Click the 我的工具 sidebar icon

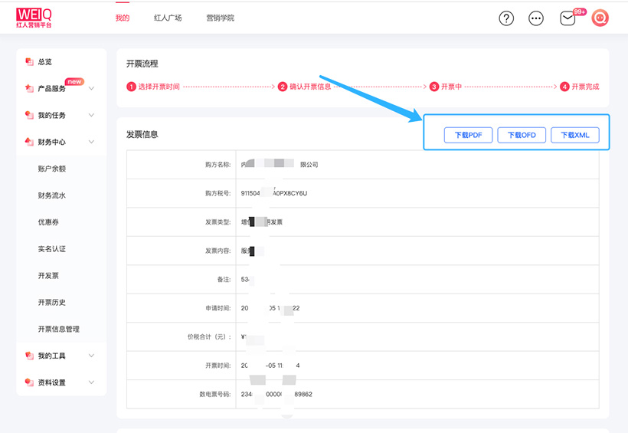point(29,356)
